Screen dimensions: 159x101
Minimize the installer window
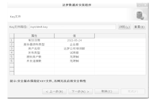coord(140,5)
